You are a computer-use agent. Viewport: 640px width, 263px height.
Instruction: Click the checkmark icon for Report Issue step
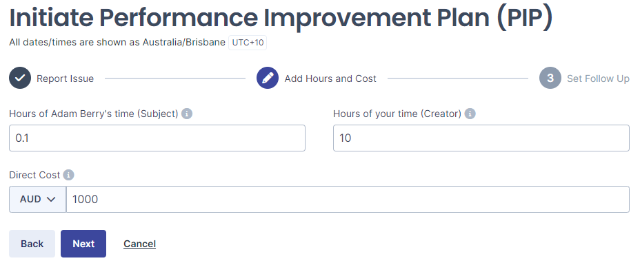tap(20, 78)
